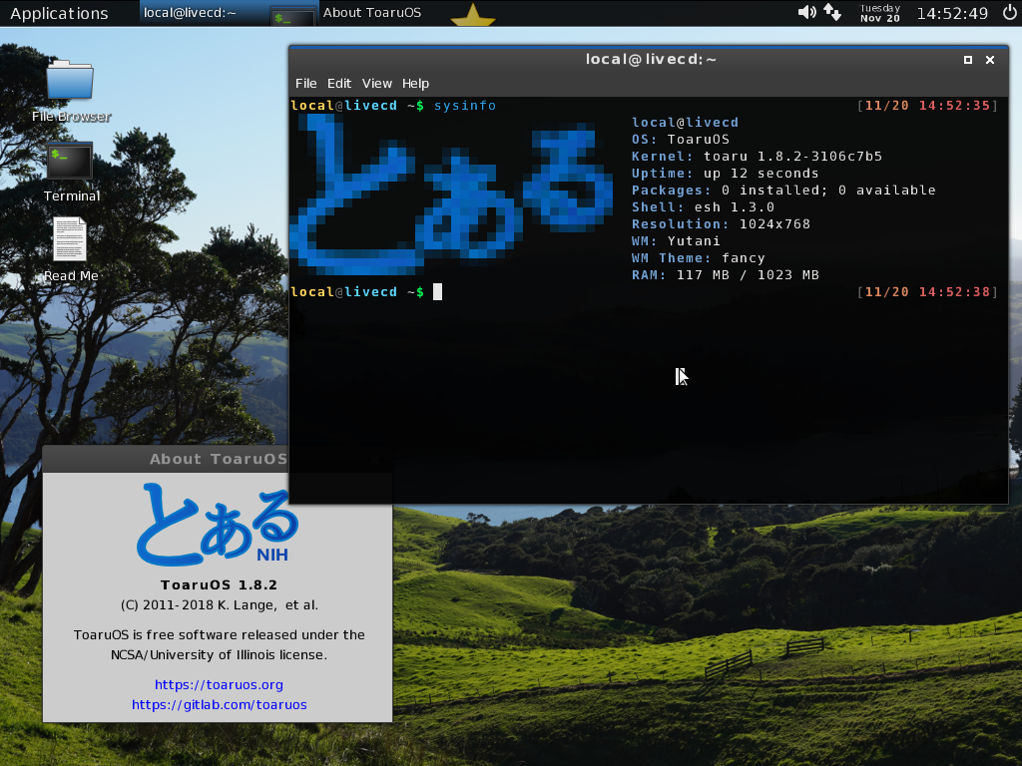
Task: Click the timestamp 11/20 14:52:35 in terminal
Action: [927, 106]
